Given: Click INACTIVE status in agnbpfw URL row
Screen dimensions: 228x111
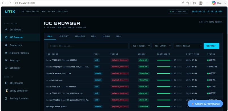Looking at the screenshot, I should 212,67.
